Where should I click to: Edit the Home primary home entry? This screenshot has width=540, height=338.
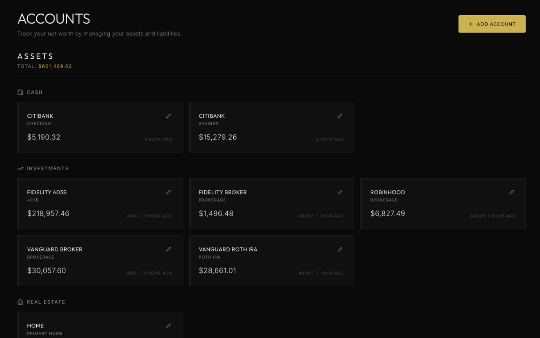click(168, 326)
